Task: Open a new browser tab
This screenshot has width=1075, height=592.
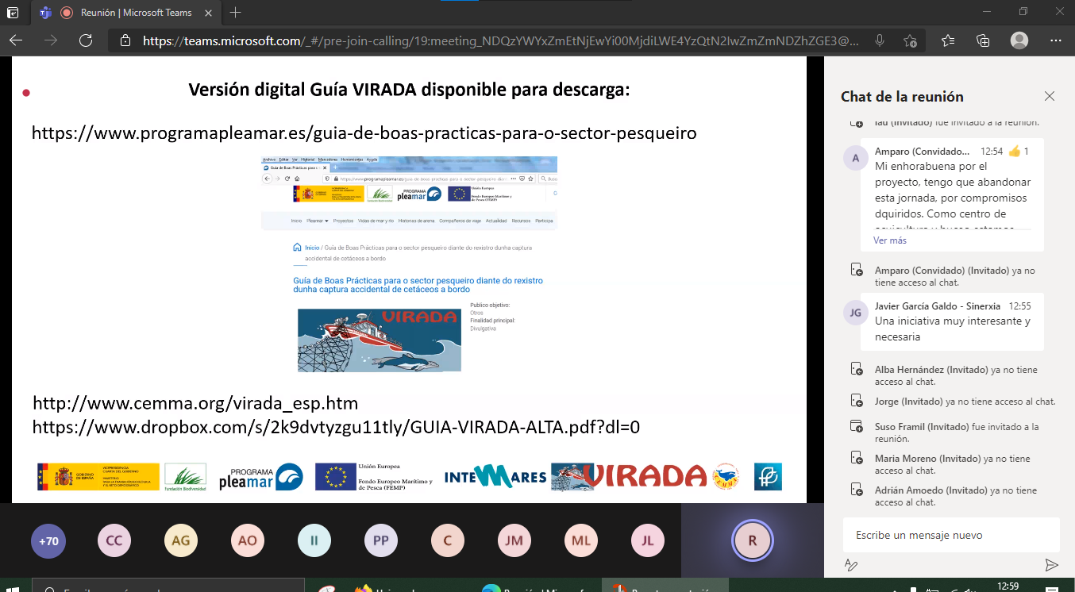Action: point(236,12)
